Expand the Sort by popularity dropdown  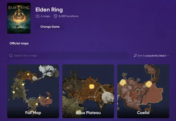151,56
